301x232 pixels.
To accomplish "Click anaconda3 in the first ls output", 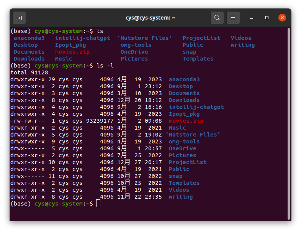I will pyautogui.click(x=29, y=38).
